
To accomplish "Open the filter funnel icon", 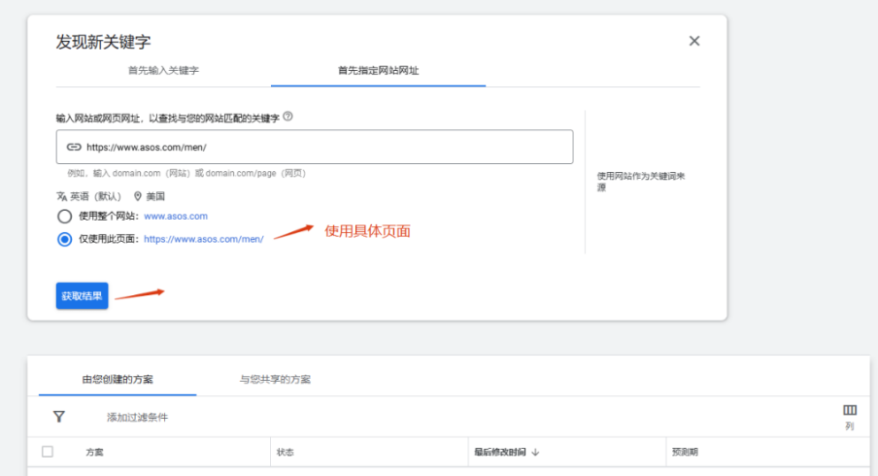I will click(58, 417).
